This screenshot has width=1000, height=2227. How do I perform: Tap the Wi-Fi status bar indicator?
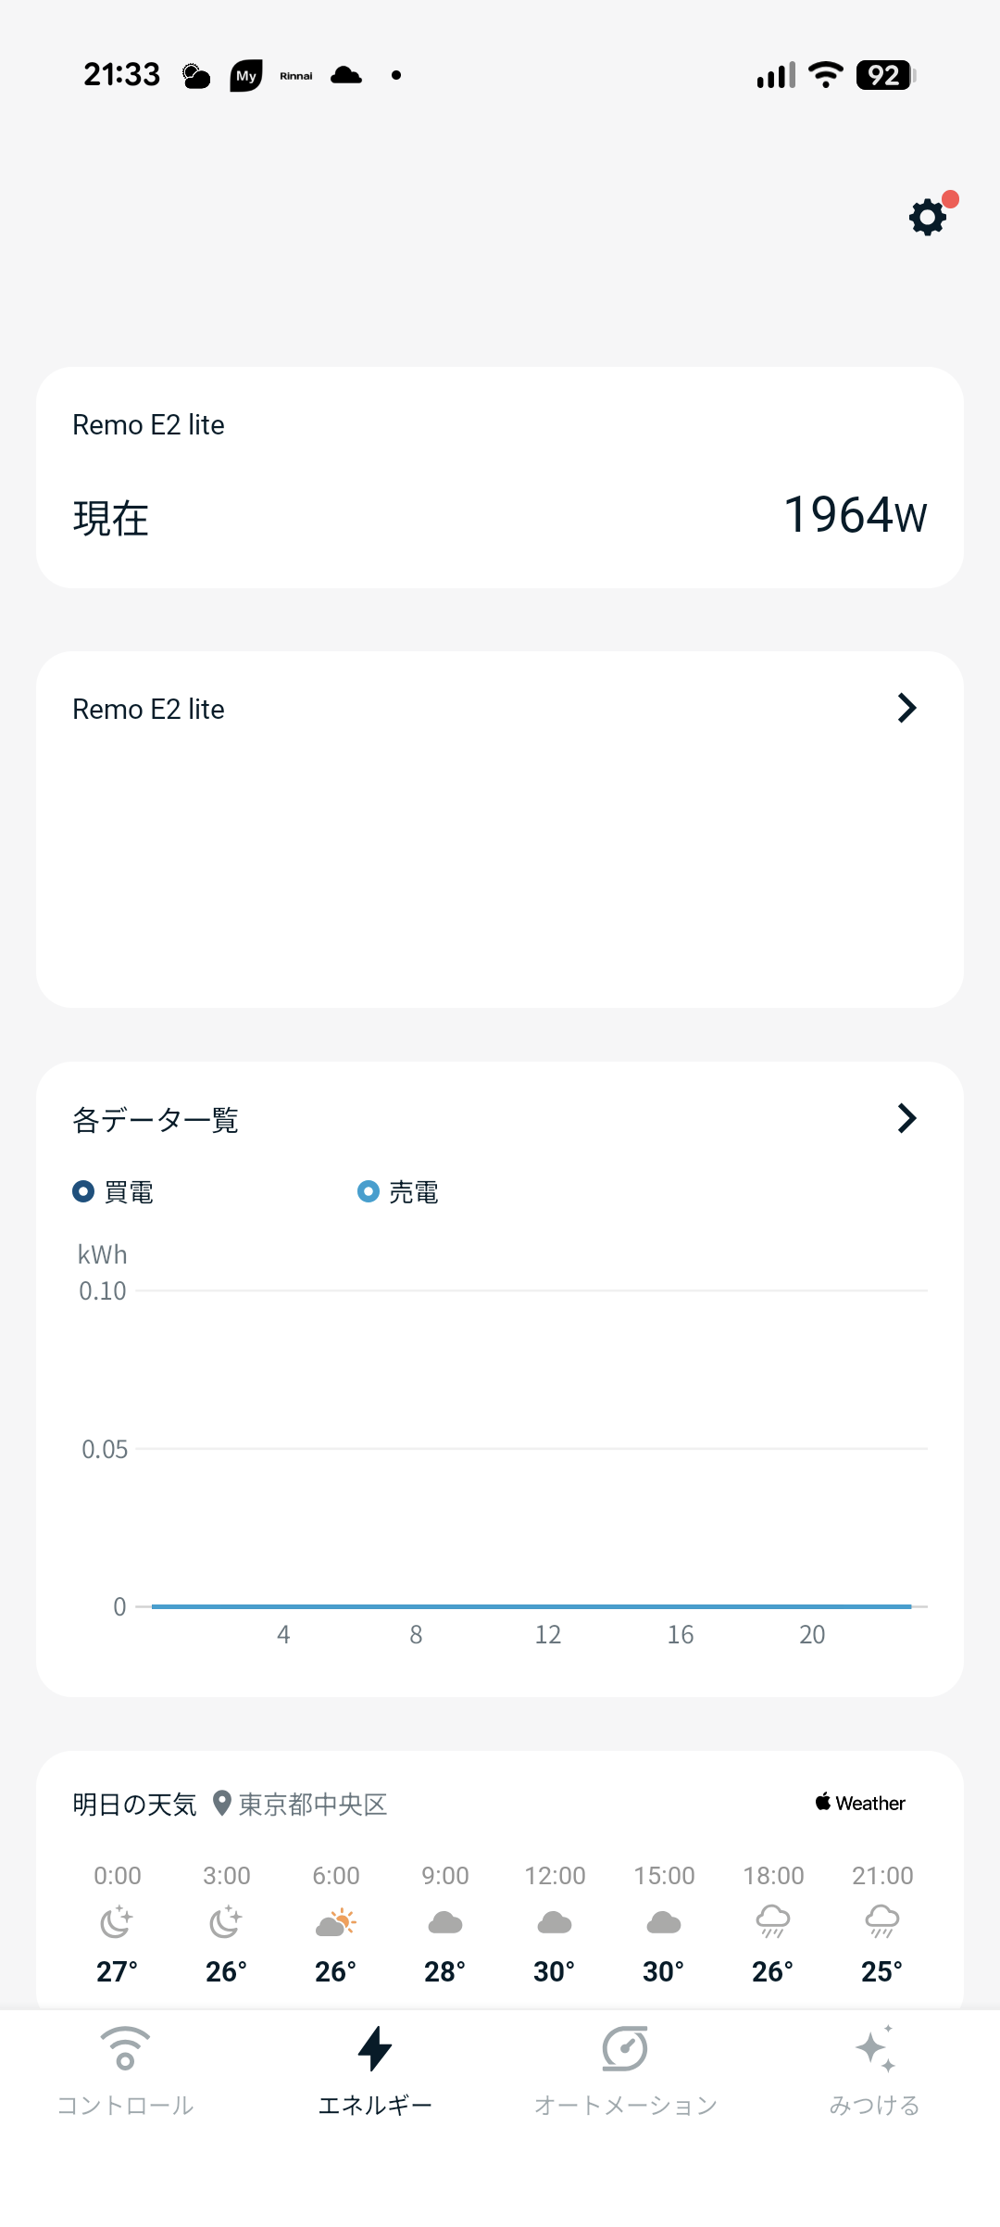[x=825, y=75]
